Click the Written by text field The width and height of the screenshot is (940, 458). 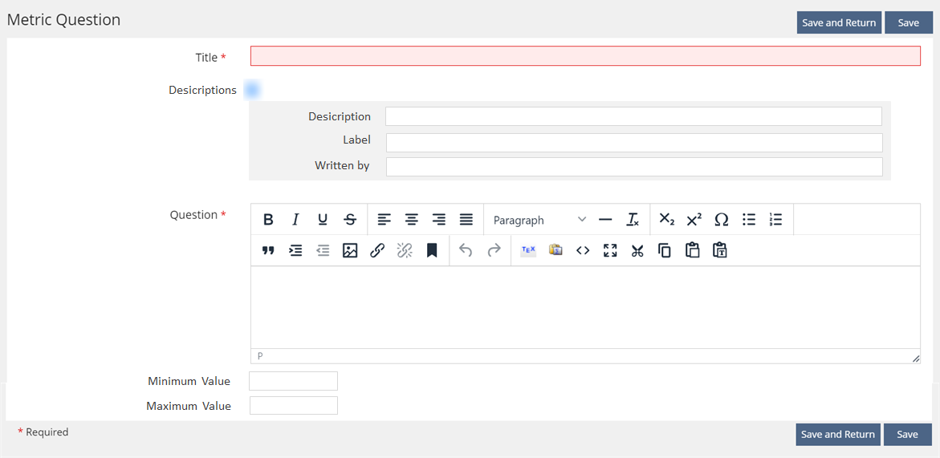[634, 167]
